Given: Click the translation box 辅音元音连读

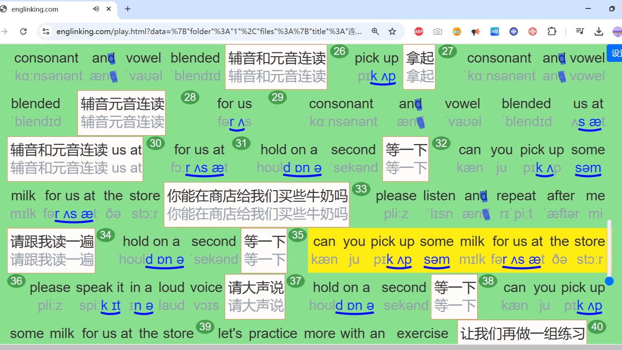Looking at the screenshot, I should tap(122, 113).
